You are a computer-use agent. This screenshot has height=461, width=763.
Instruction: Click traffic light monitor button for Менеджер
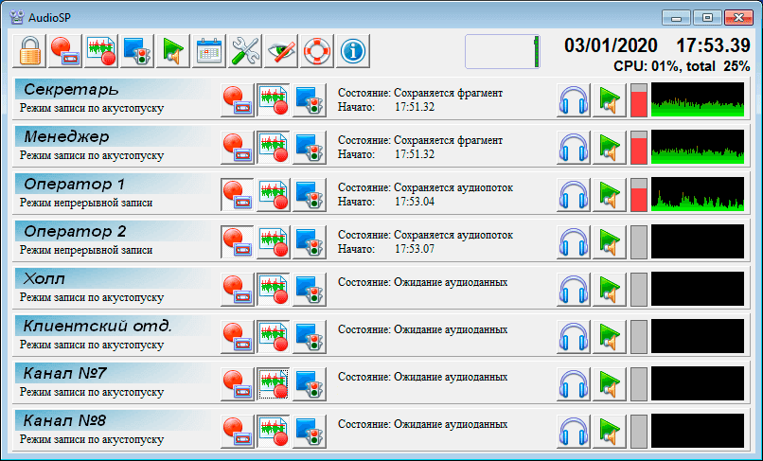pos(310,148)
